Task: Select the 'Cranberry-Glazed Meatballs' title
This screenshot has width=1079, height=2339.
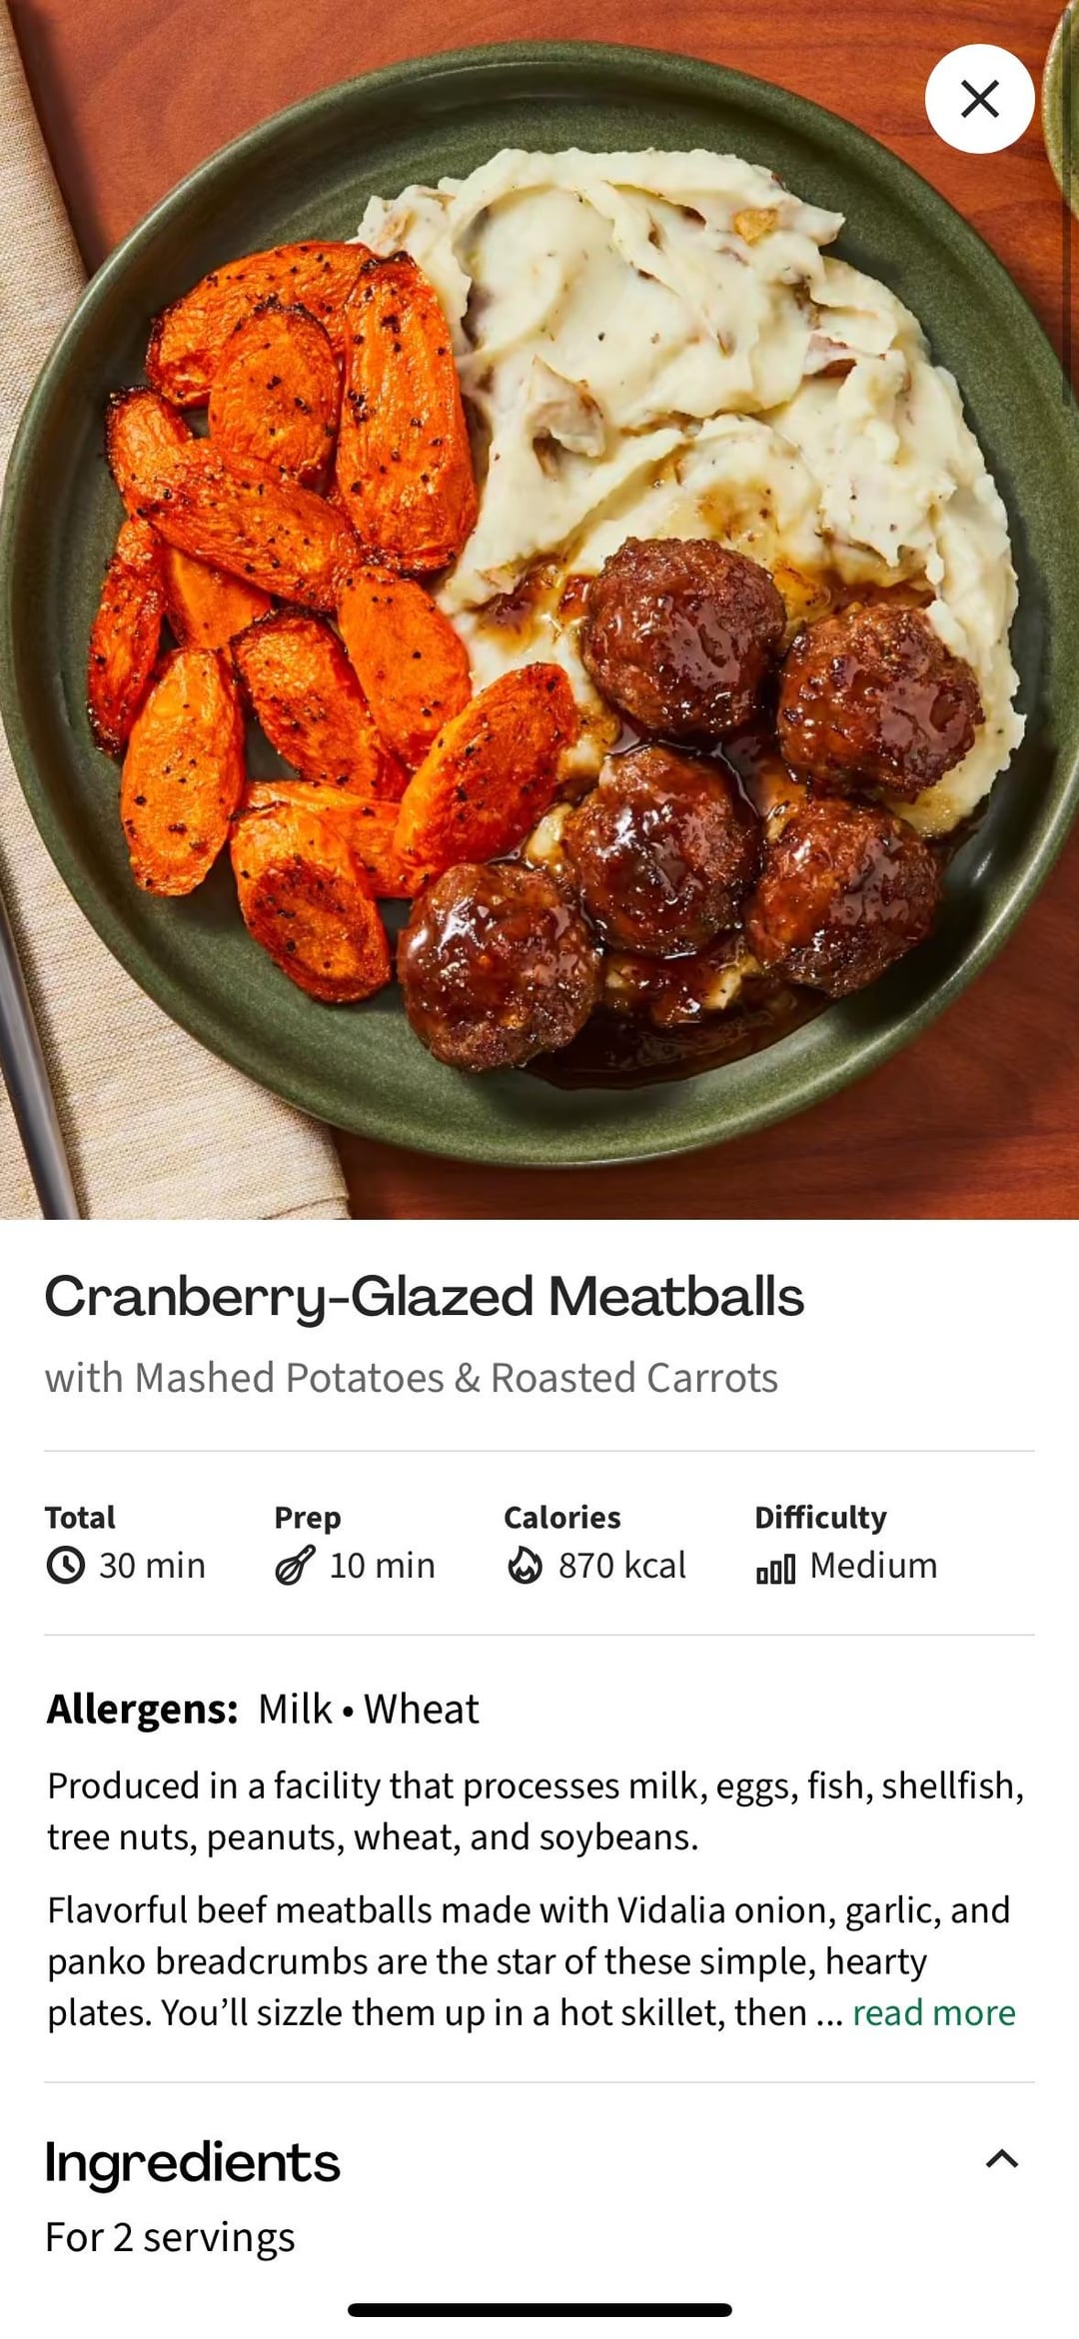Action: [x=424, y=1297]
